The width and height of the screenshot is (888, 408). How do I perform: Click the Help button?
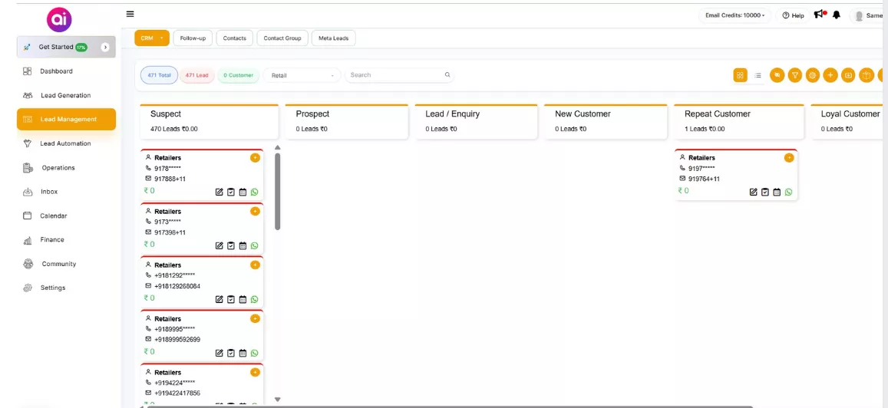pos(793,15)
